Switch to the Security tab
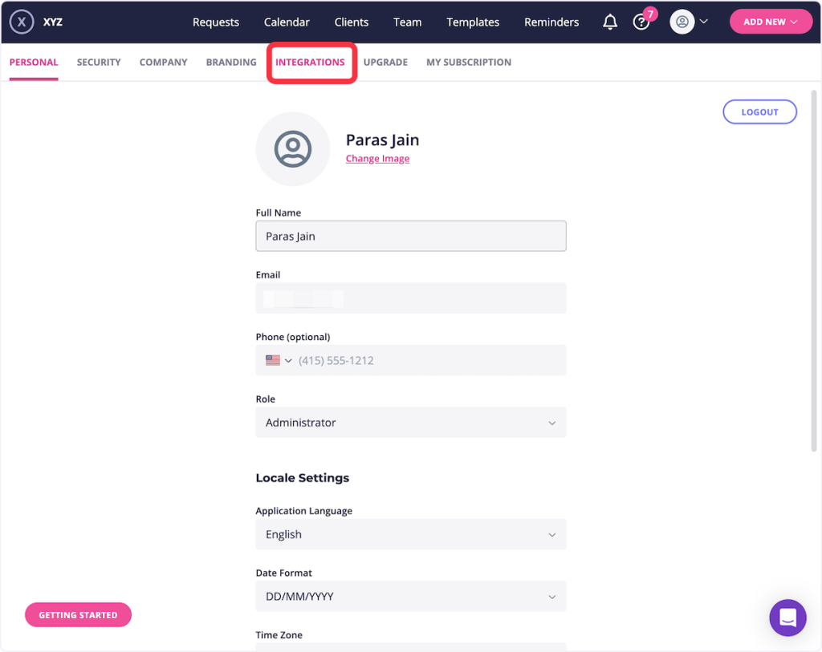The width and height of the screenshot is (822, 652). (x=99, y=63)
